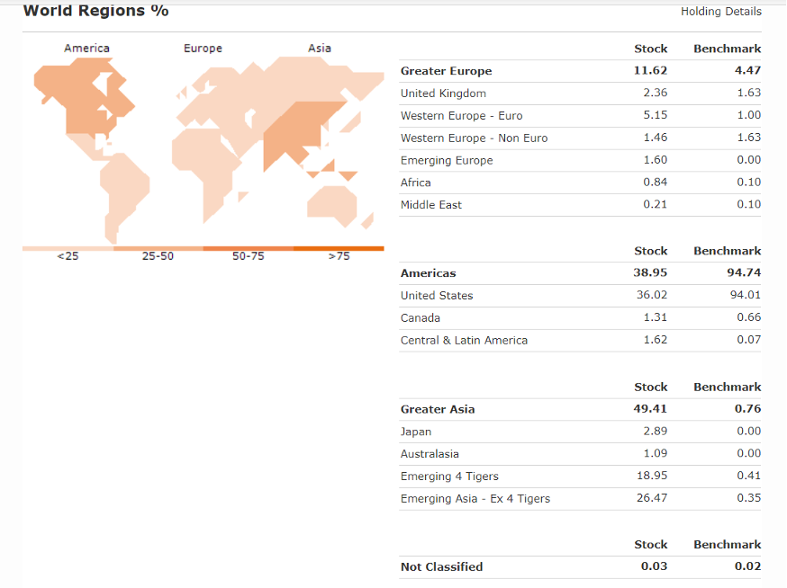787x588 pixels.
Task: Click the >75 legend color bar
Action: (339, 248)
